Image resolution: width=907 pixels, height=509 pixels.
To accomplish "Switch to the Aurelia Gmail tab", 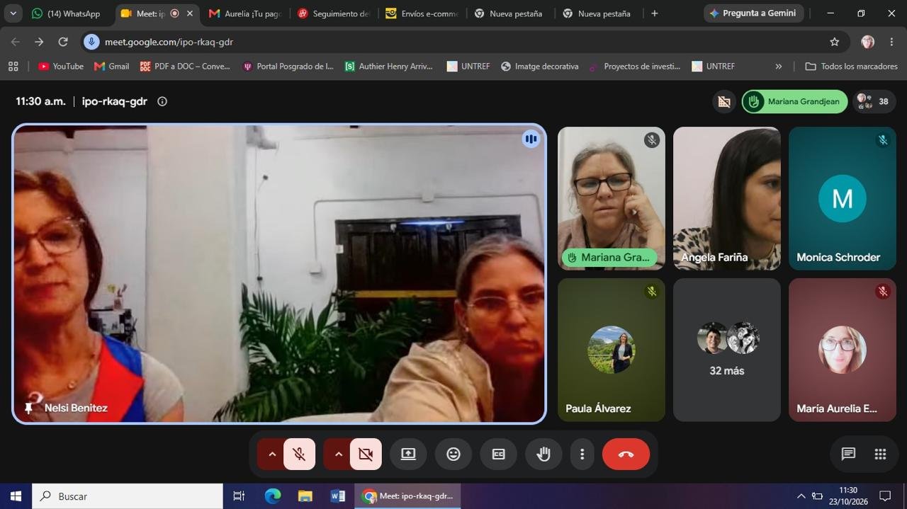I will click(245, 13).
